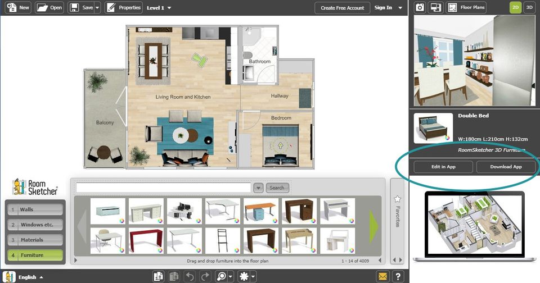Go to previous furniture page arrow
The height and width of the screenshot is (283, 540).
click(82, 226)
